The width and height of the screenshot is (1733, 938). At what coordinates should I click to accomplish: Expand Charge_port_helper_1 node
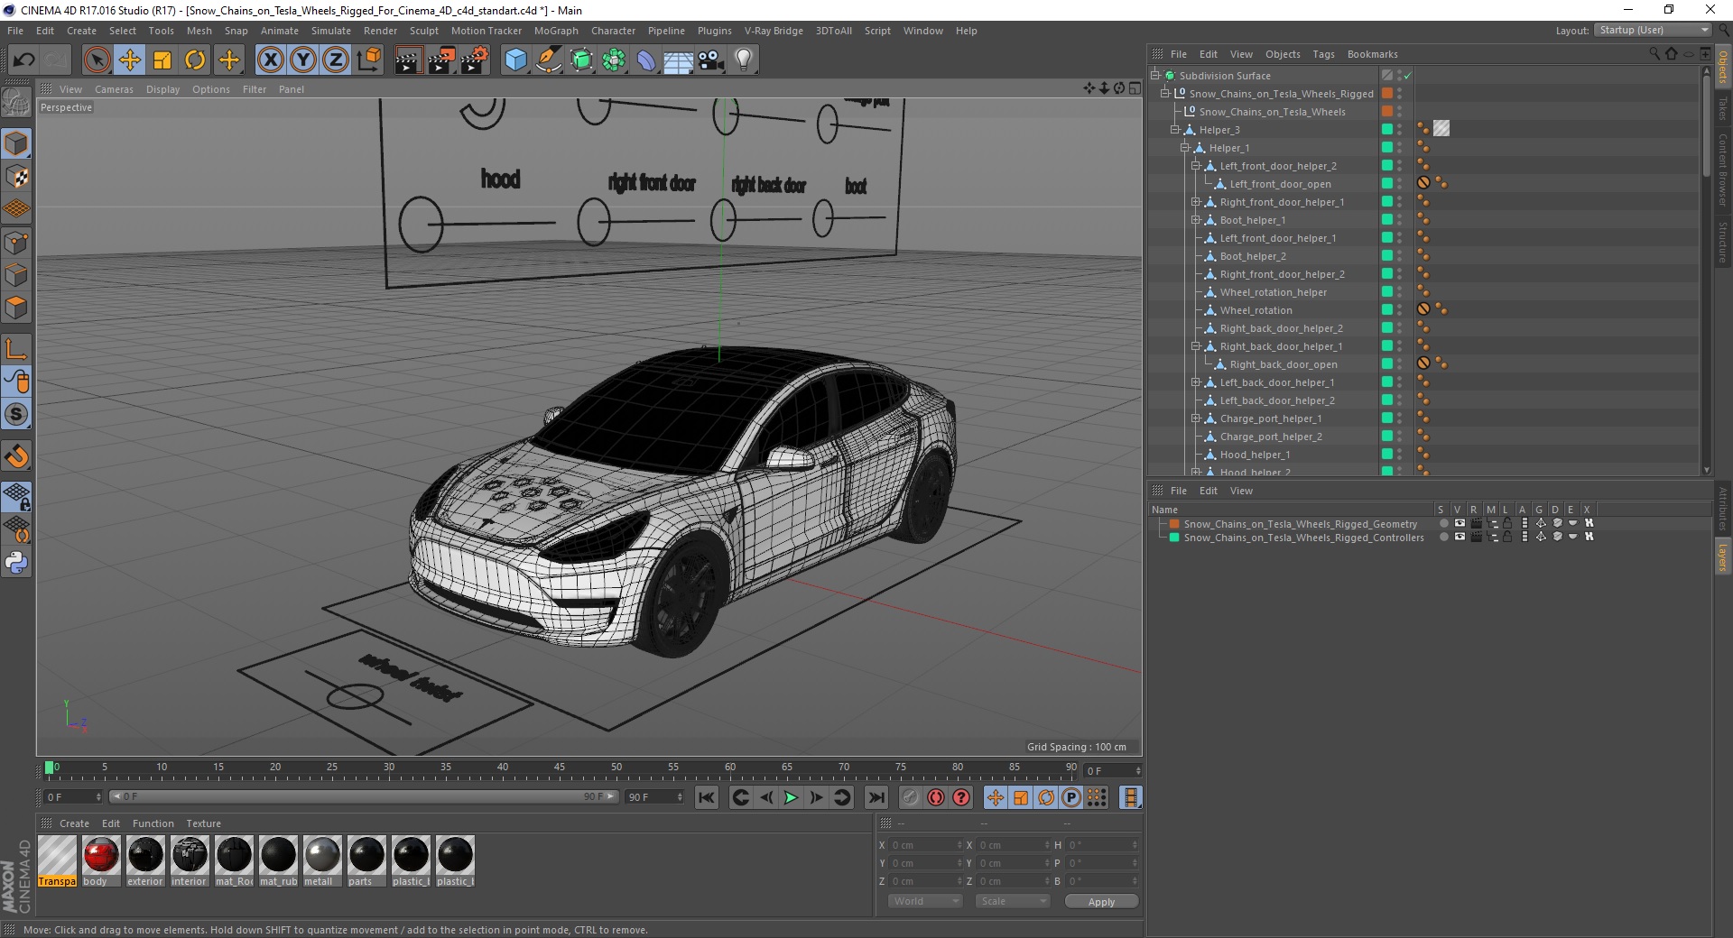[x=1195, y=418]
